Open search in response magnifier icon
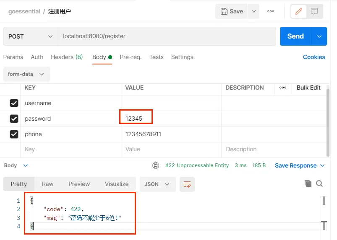 point(319,183)
